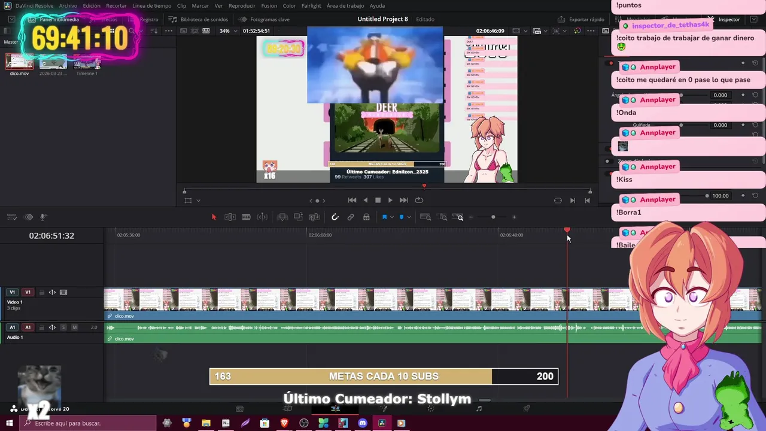The width and height of the screenshot is (766, 431).
Task: Switch to Edit page tab at bottom
Action: (x=335, y=409)
